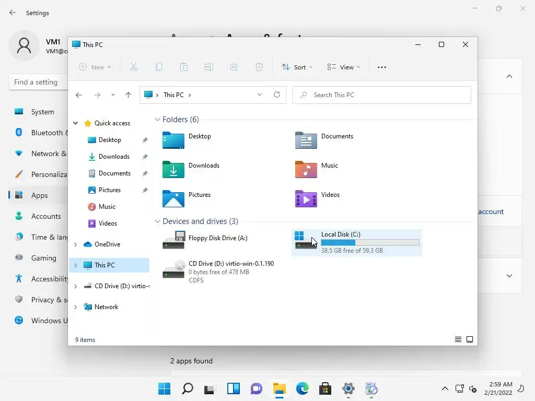Open Accounts category in Settings
Screen dimensions: 535x401
click(x=38, y=216)
